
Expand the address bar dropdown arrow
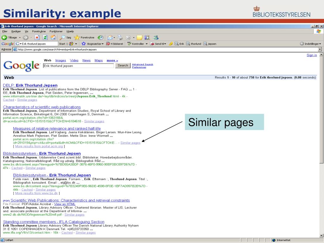(x=320, y=49)
